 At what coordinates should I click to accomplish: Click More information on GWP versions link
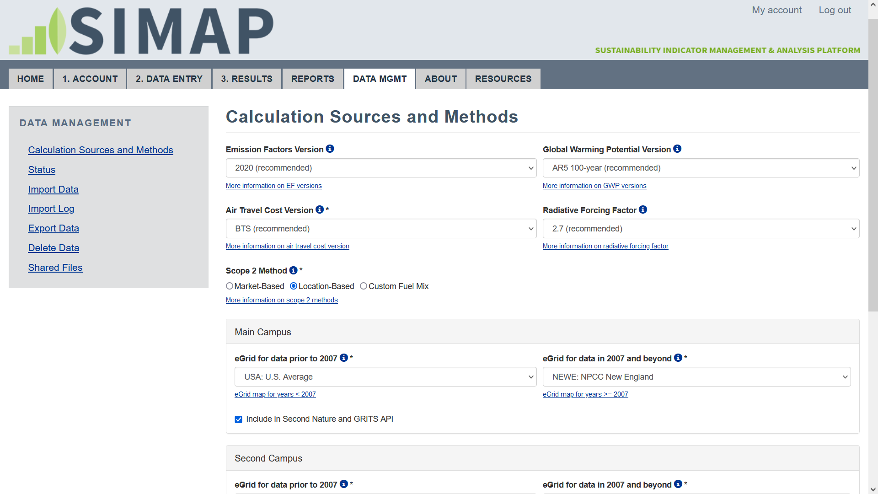click(594, 186)
